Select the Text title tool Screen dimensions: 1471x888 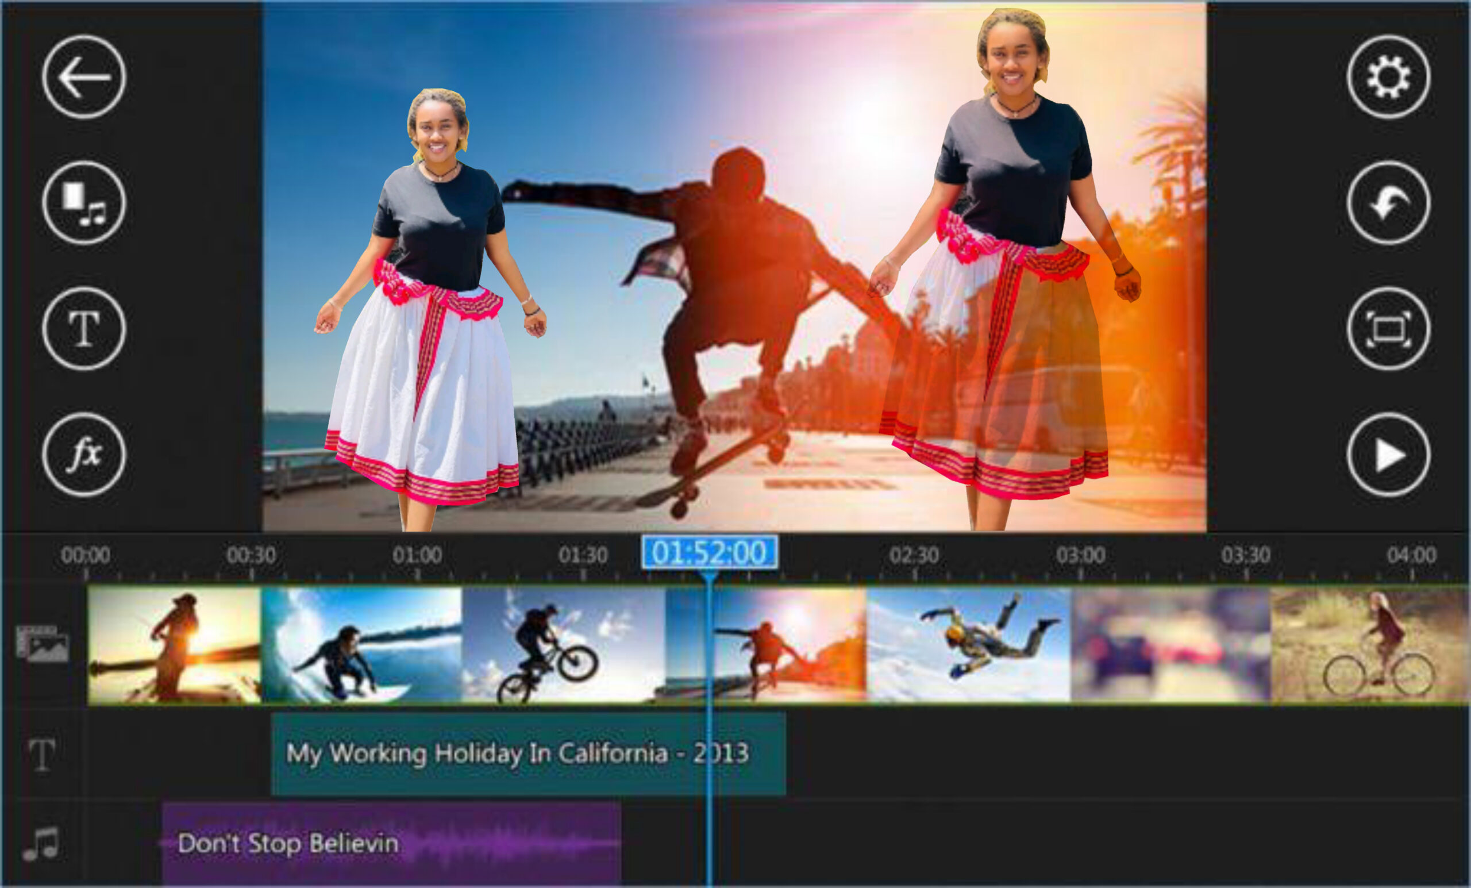pyautogui.click(x=83, y=328)
